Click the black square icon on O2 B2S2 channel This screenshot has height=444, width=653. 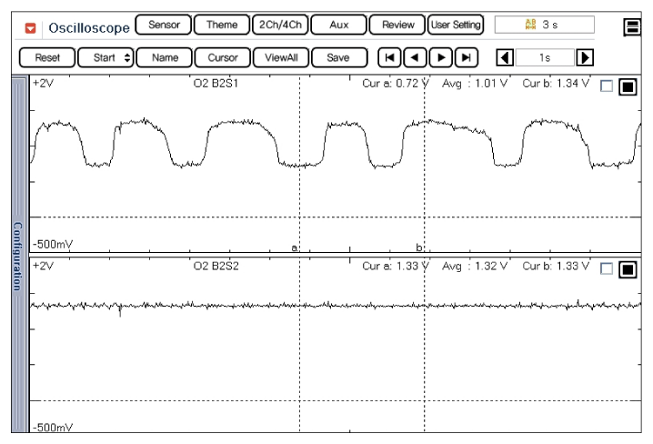(628, 269)
